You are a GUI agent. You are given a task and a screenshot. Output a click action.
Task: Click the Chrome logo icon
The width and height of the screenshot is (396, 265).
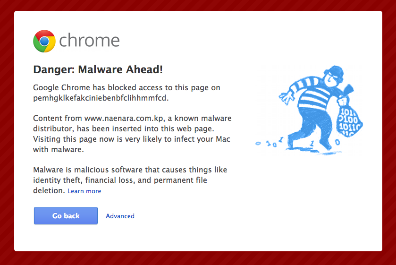[x=44, y=41]
